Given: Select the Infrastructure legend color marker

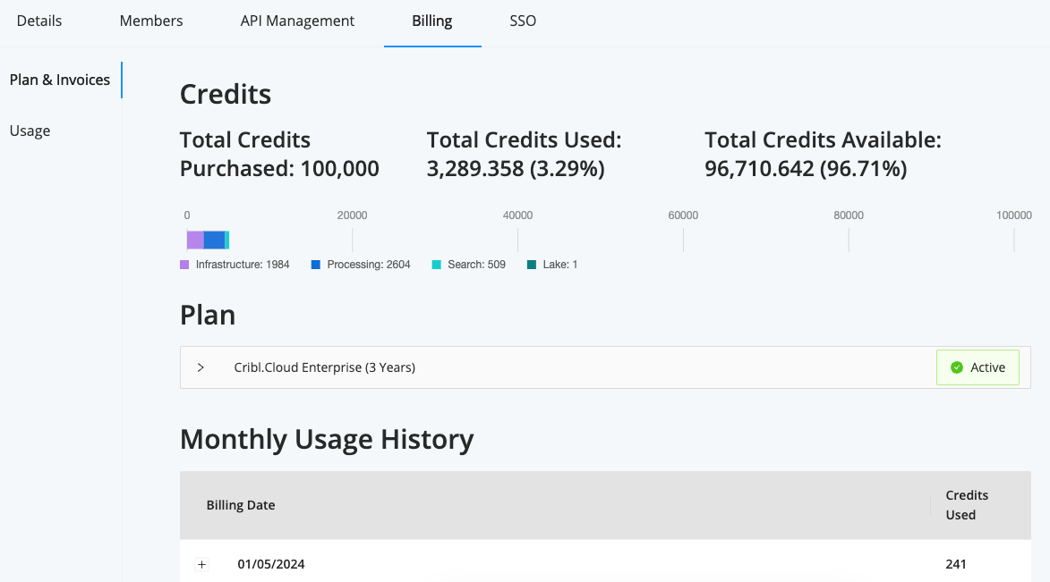Looking at the screenshot, I should (184, 264).
